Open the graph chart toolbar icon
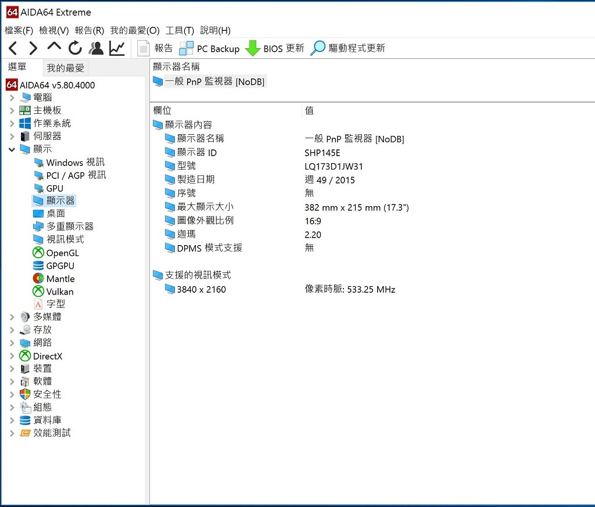Image resolution: width=595 pixels, height=507 pixels. coord(117,48)
